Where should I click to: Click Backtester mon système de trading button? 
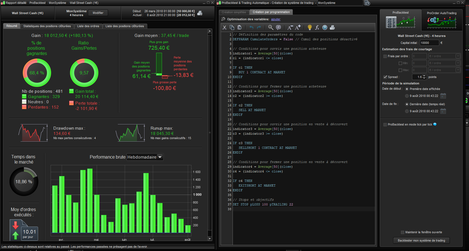tap(421, 240)
